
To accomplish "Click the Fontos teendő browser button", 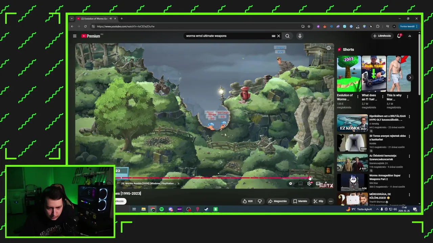I will click(x=409, y=26).
